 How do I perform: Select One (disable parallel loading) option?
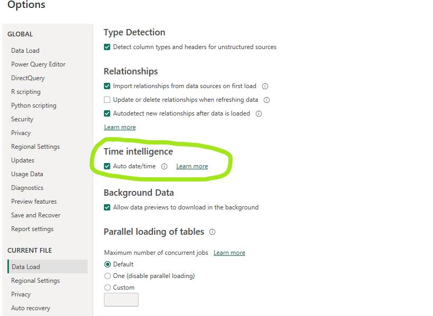(x=108, y=276)
